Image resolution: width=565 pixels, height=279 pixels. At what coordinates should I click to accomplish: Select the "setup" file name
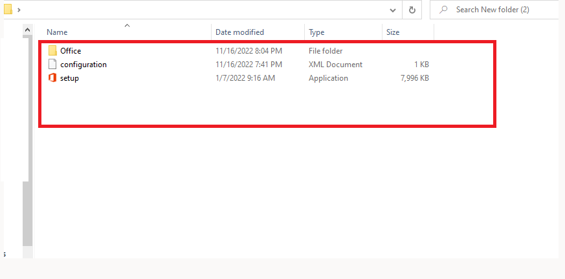69,78
